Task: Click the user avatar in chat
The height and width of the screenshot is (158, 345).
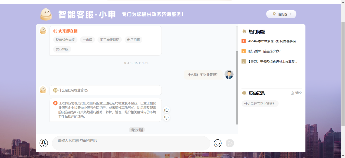Action: click(x=229, y=74)
